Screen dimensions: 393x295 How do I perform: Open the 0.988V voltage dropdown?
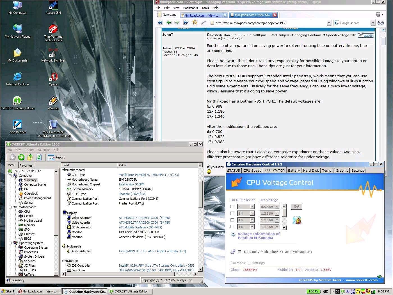click(277, 207)
